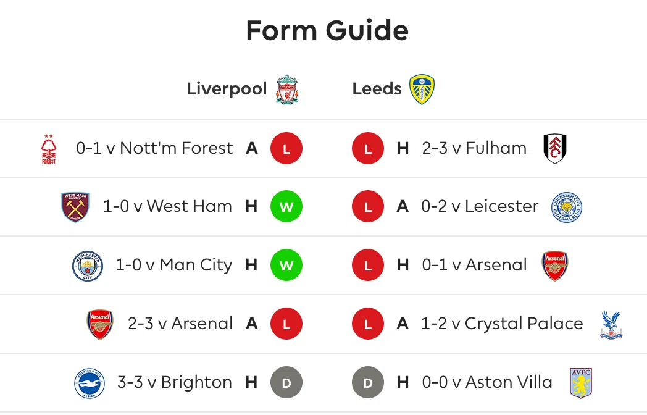Screen dimensions: 647x415
Task: Open the Brighton & Hove Albion crest
Action: [x=90, y=384]
